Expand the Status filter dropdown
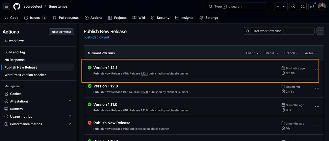 point(271,53)
